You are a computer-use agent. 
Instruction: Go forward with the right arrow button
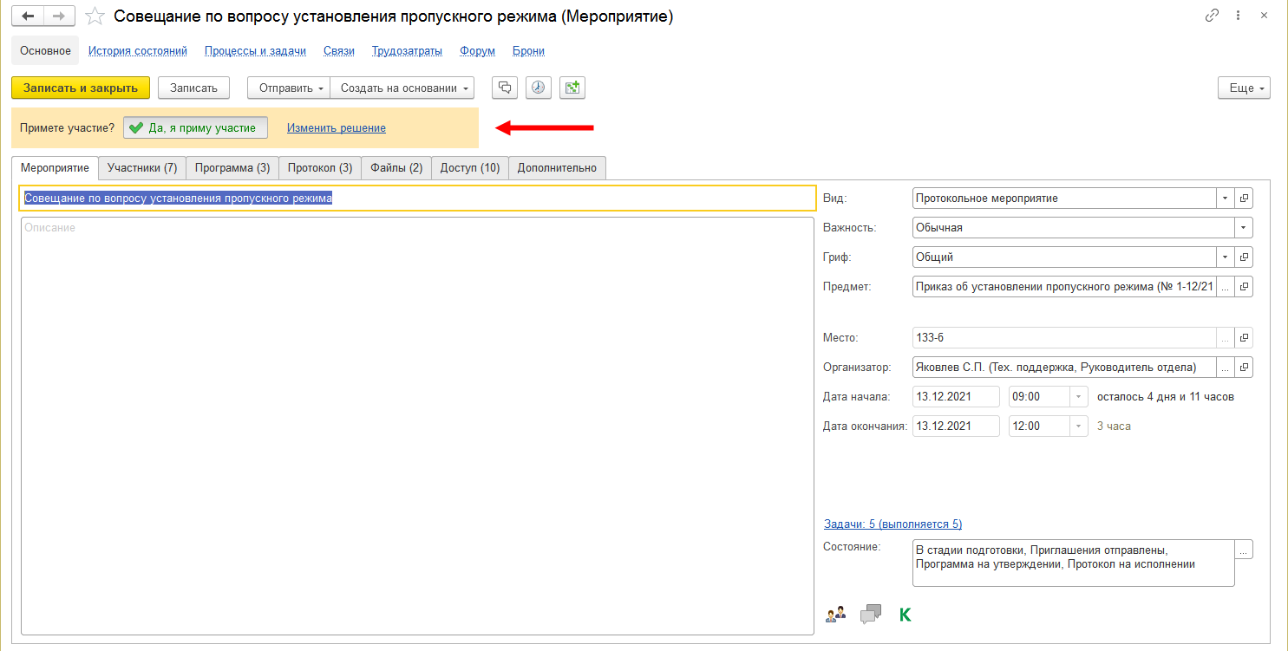pos(58,16)
